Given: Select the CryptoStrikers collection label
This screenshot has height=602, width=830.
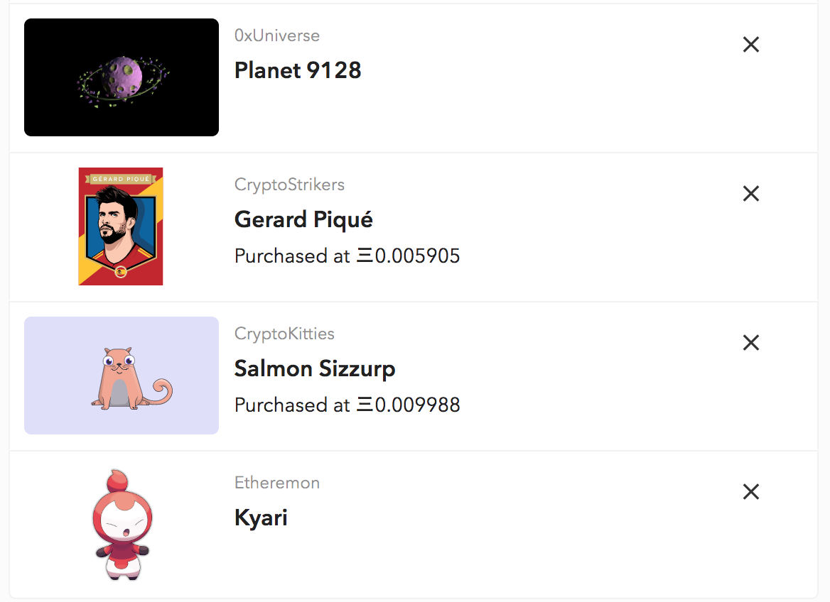Looking at the screenshot, I should [x=289, y=185].
